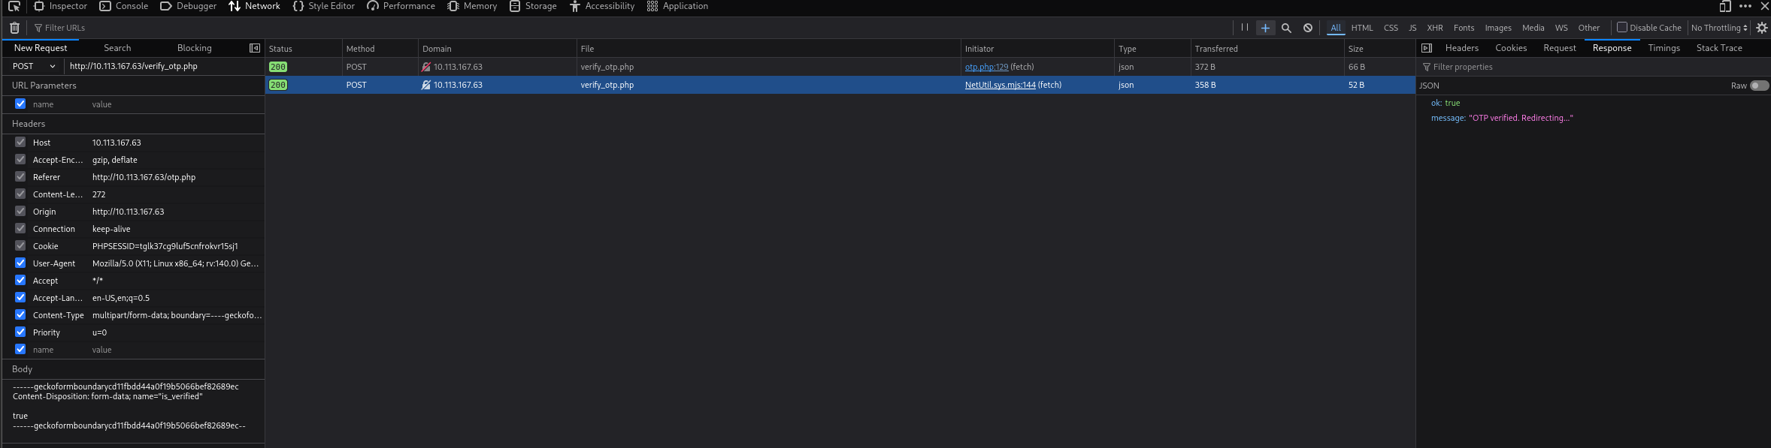Toggle the Content-Type header checkbox
1771x448 pixels.
[20, 314]
